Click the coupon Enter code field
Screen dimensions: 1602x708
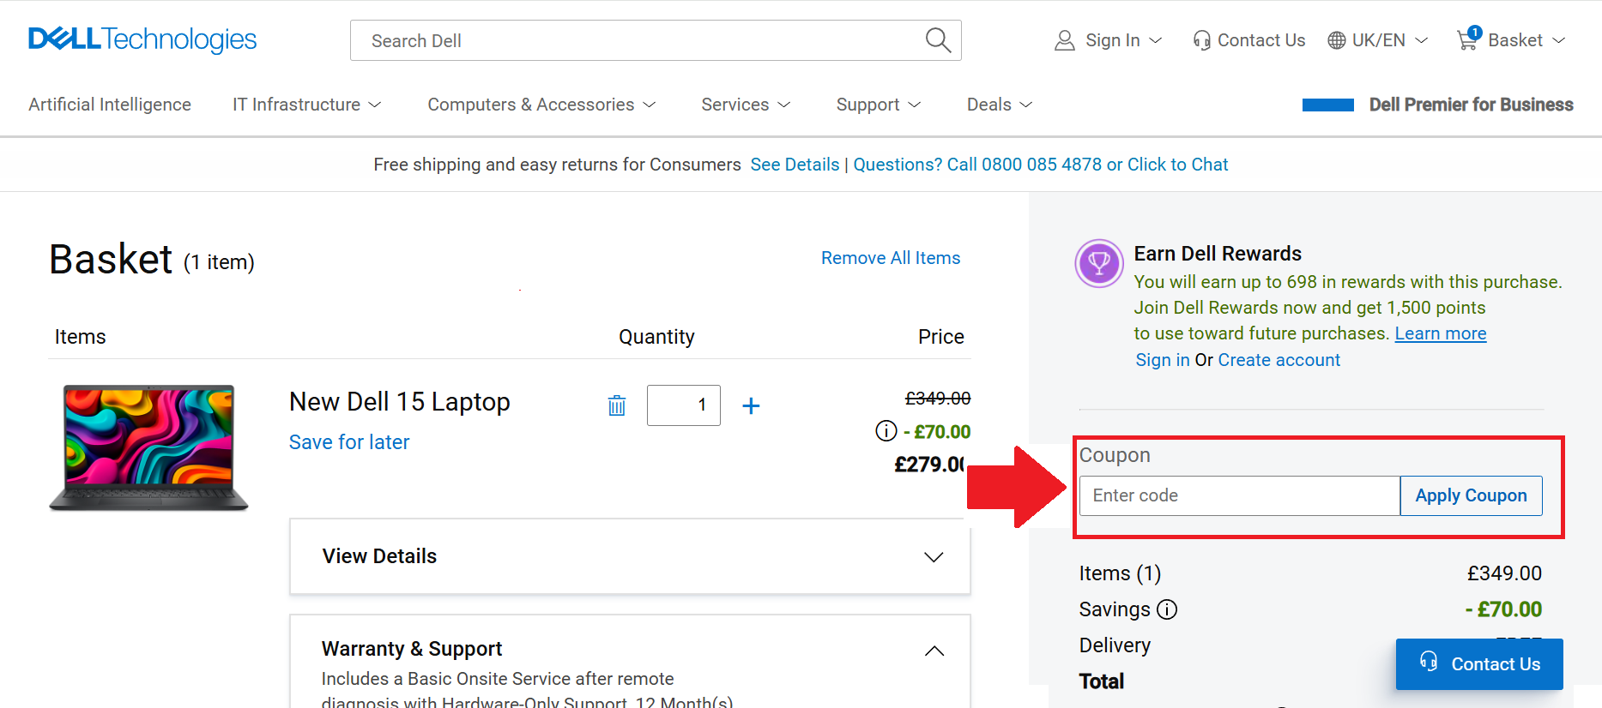pyautogui.click(x=1239, y=495)
